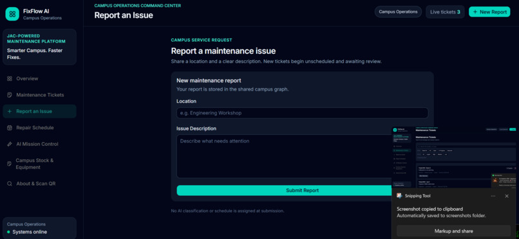Click the Location input field
Image resolution: width=519 pixels, height=239 pixels.
[302, 113]
